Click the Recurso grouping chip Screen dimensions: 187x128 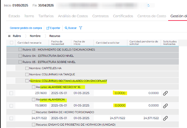[55, 36]
